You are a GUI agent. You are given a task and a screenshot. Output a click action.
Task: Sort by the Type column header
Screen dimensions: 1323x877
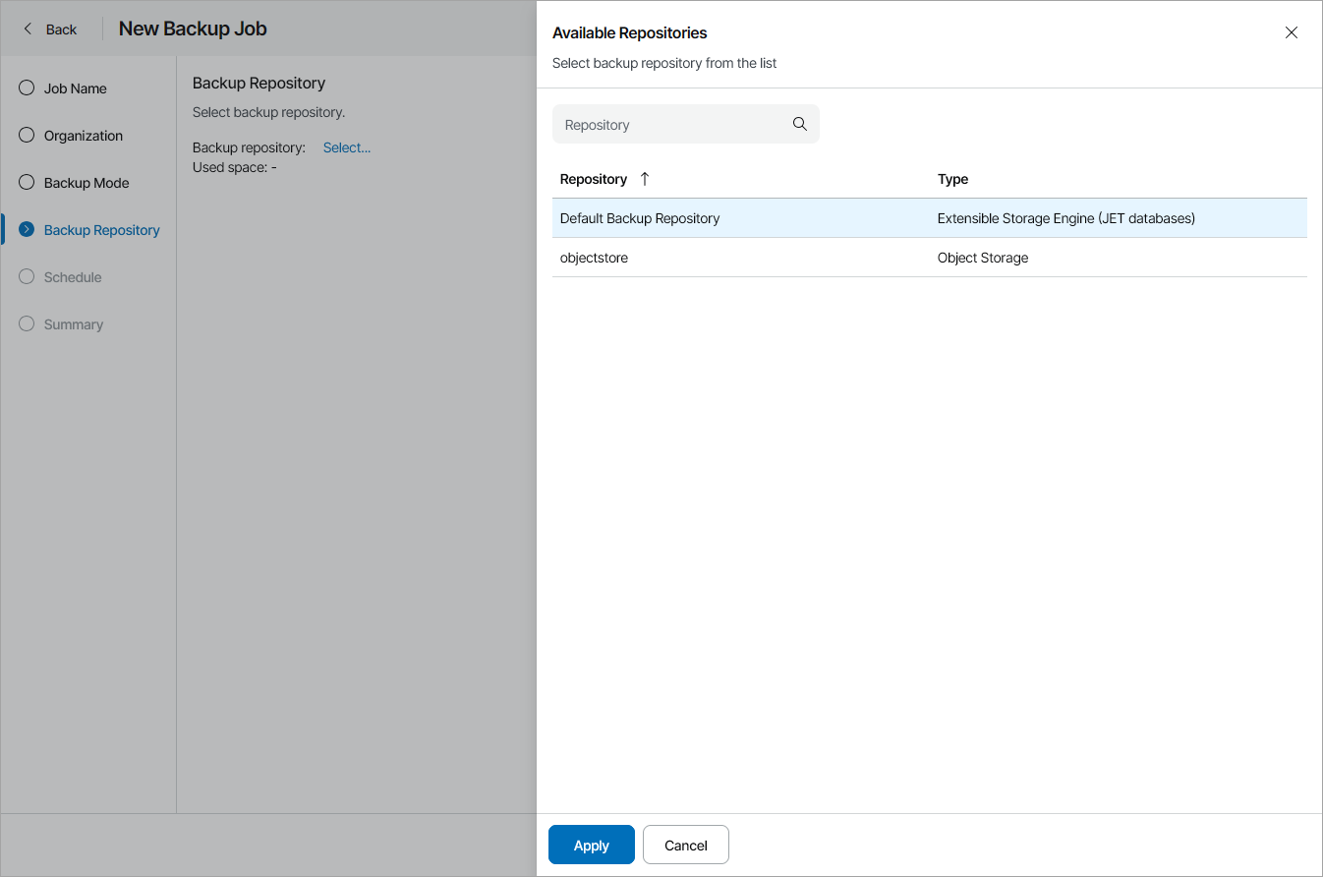coord(952,179)
